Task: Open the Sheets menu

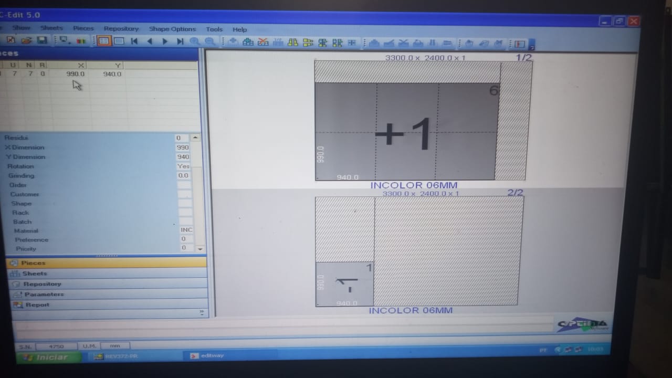Action: point(51,28)
